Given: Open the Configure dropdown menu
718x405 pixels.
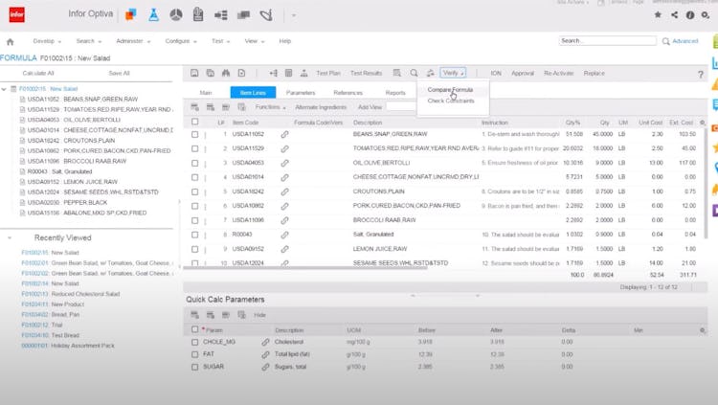Looking at the screenshot, I should tap(180, 41).
